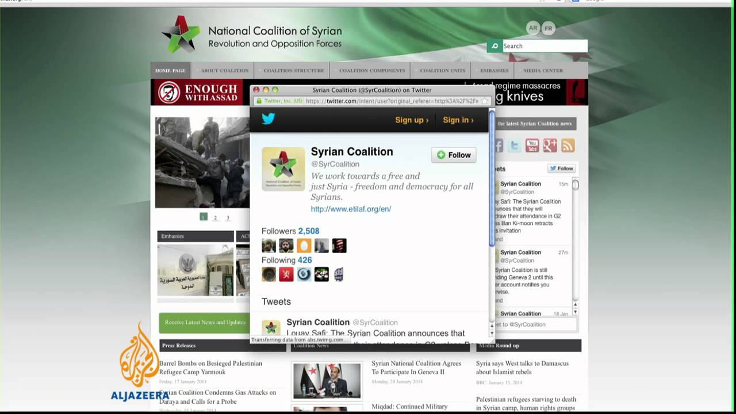This screenshot has width=736, height=414.
Task: Click the Follow button in the popup
Action: (454, 155)
